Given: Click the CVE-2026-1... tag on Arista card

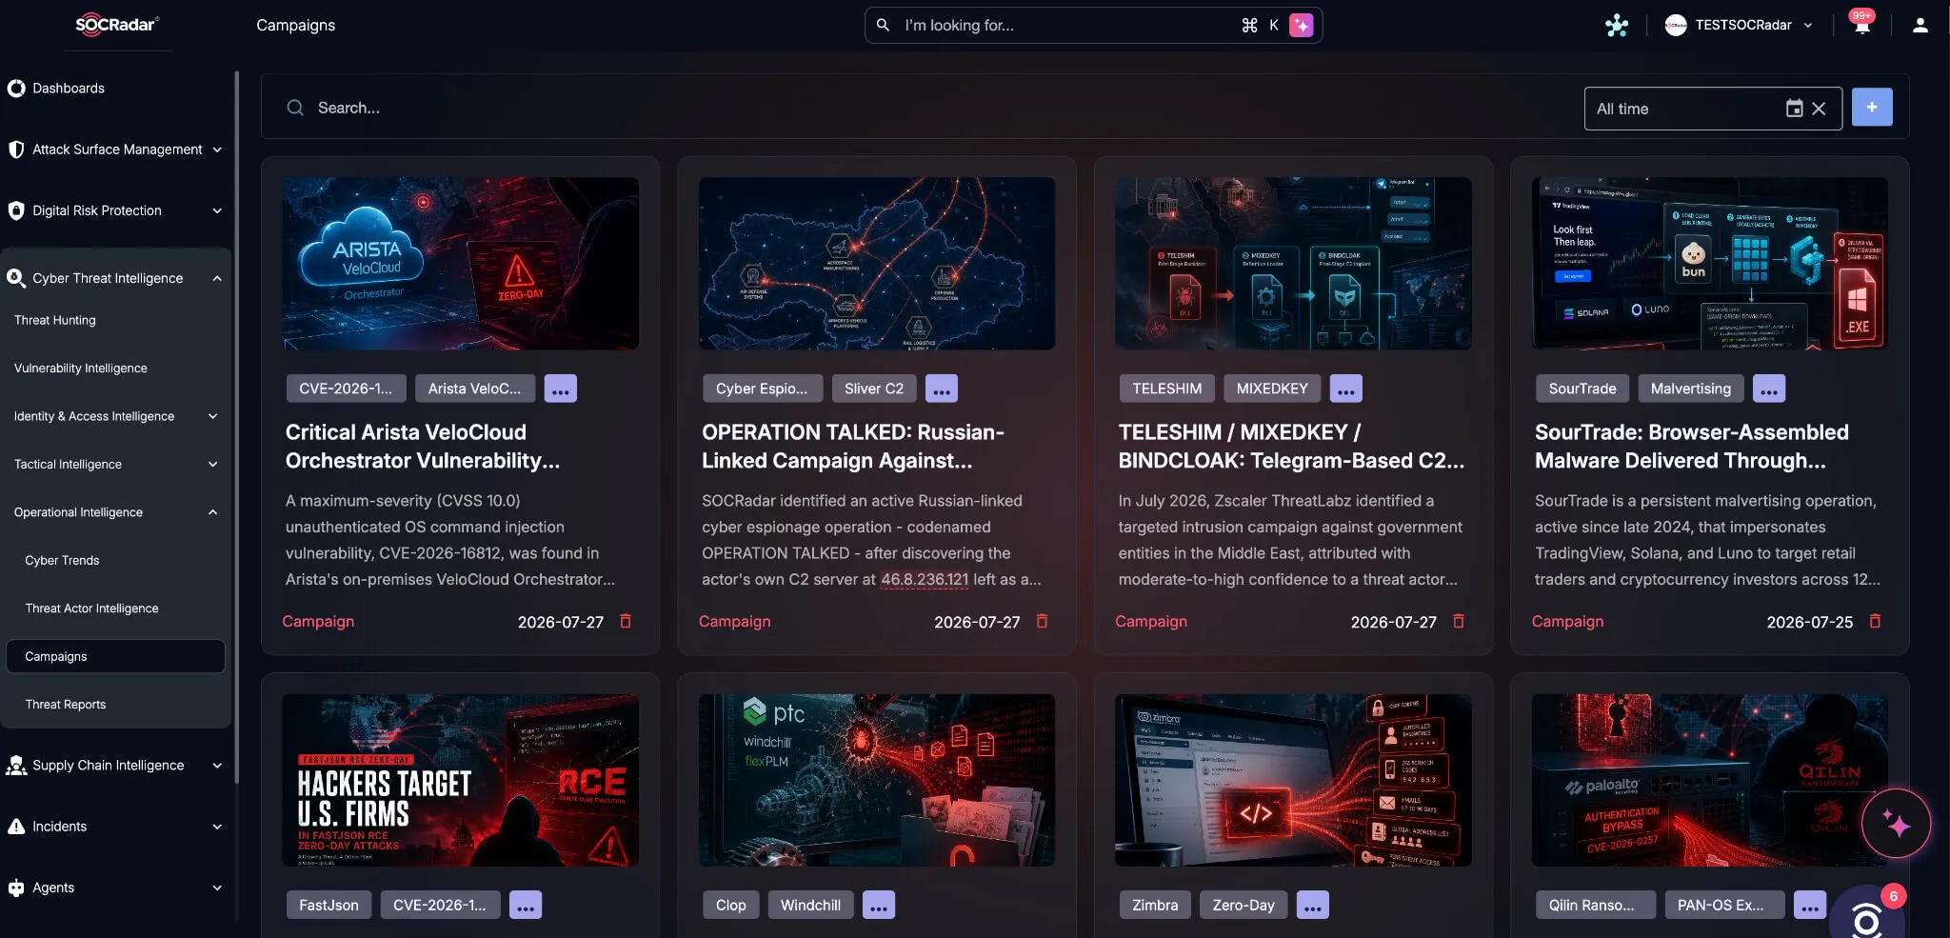Looking at the screenshot, I should (346, 389).
